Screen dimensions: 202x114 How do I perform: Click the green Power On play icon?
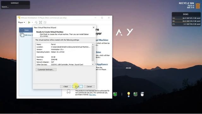pyautogui.click(x=29, y=22)
